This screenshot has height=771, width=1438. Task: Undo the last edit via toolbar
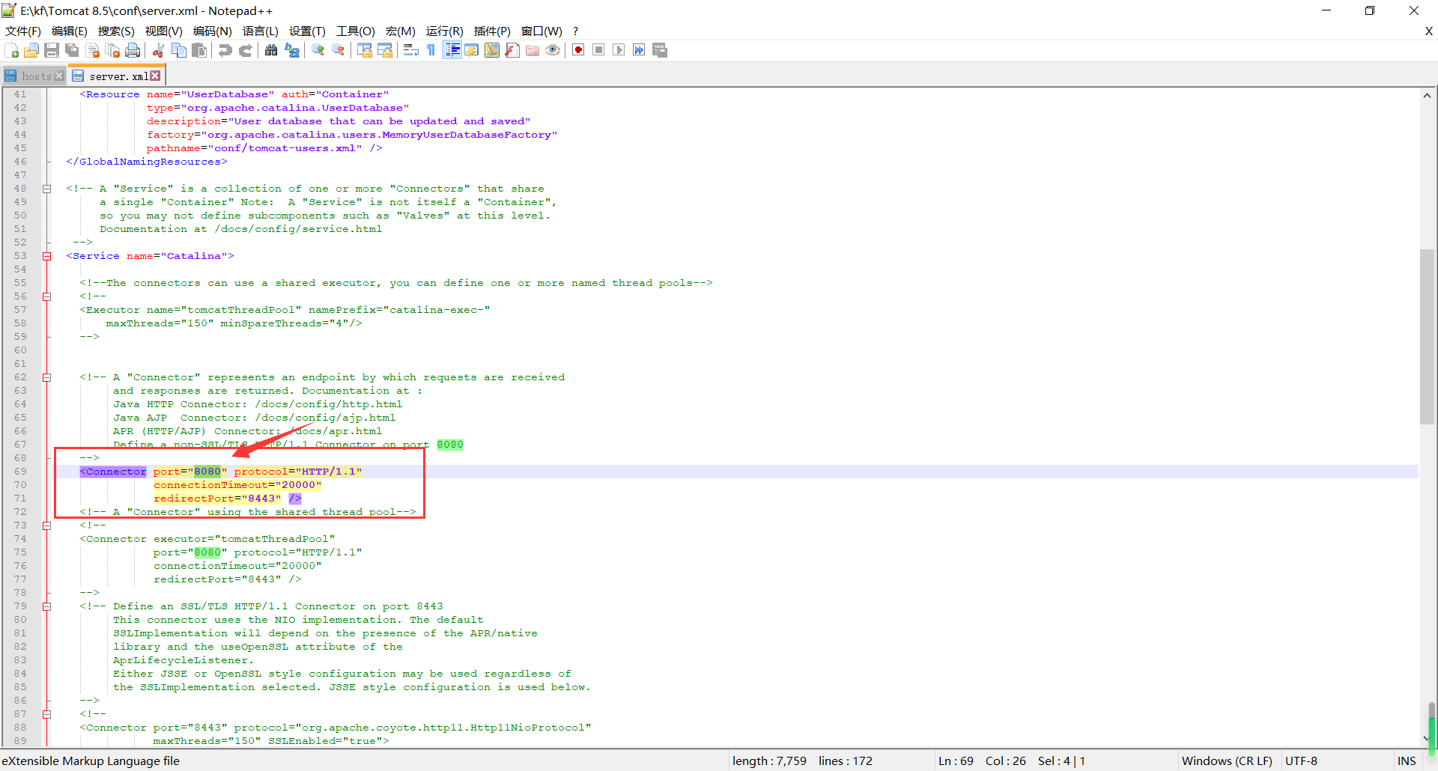coord(225,50)
